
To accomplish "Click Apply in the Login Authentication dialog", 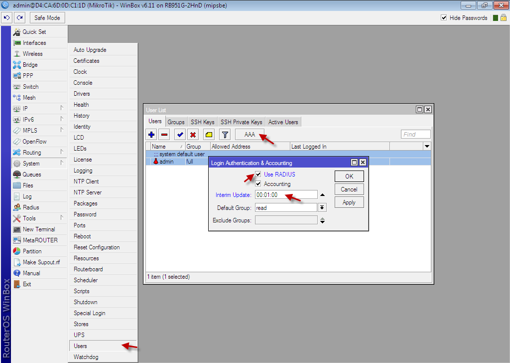I will (349, 202).
